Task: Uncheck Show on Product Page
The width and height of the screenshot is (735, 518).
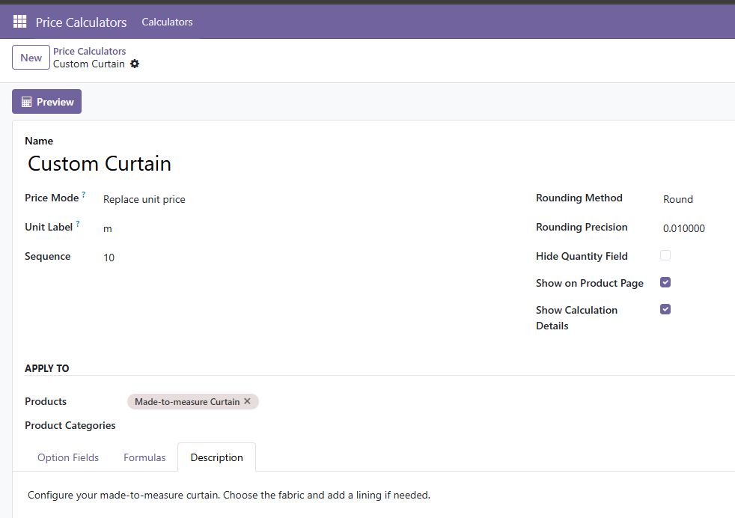Action: pos(665,282)
